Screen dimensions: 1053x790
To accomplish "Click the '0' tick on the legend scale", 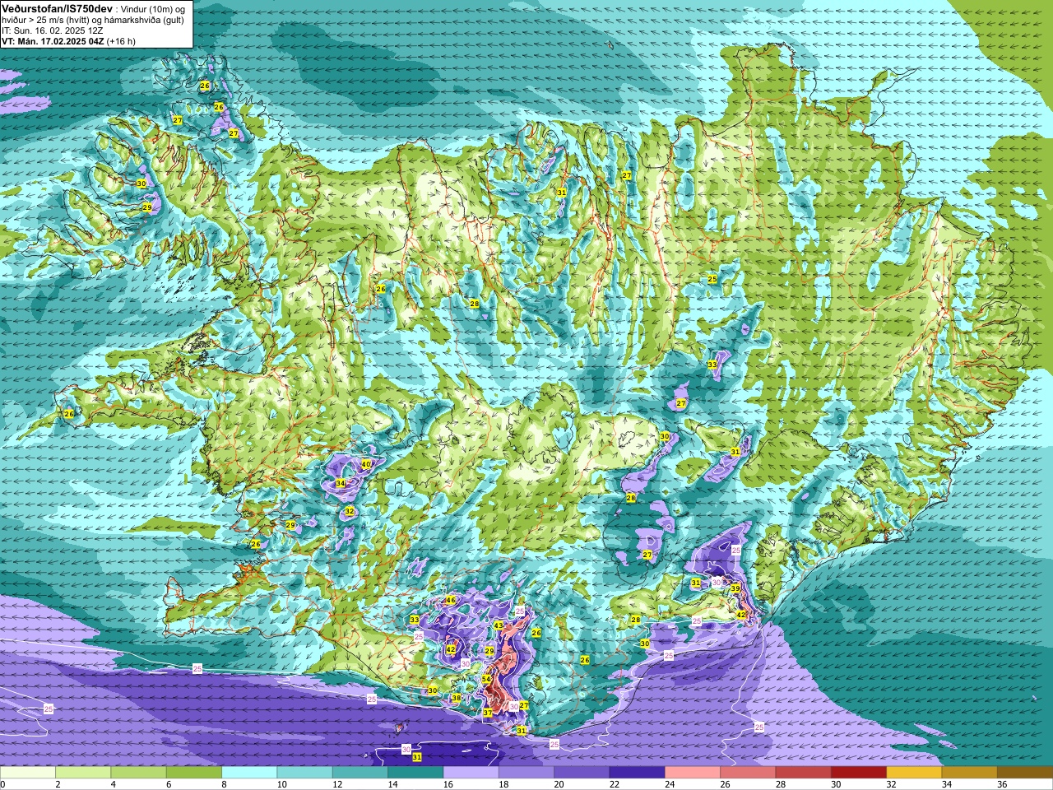I will pyautogui.click(x=2, y=784).
